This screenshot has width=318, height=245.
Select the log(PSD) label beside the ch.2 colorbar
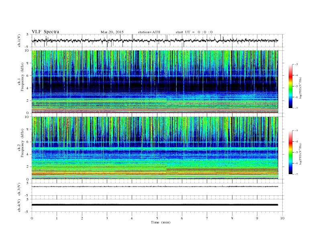[x=300, y=154]
